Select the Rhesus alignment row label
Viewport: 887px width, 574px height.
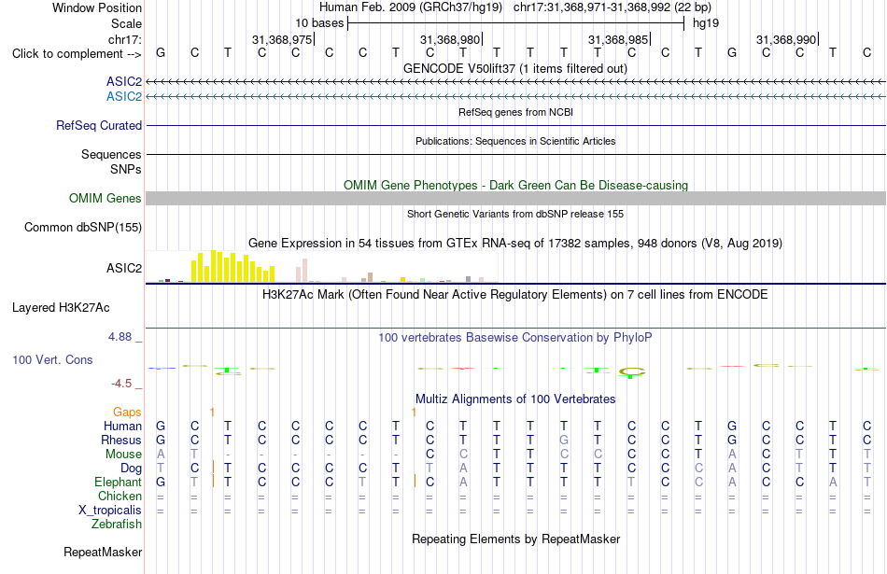[121, 440]
